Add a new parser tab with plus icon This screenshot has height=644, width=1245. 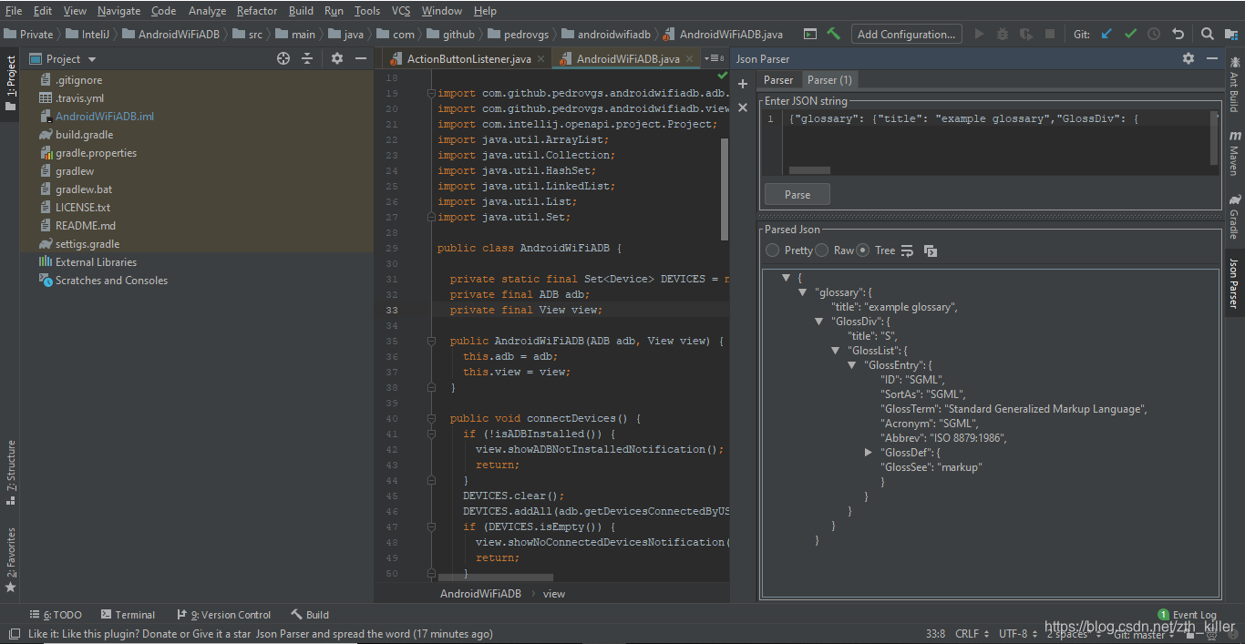(x=743, y=84)
